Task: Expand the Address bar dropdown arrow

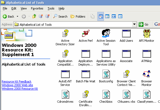Action: click(134, 24)
